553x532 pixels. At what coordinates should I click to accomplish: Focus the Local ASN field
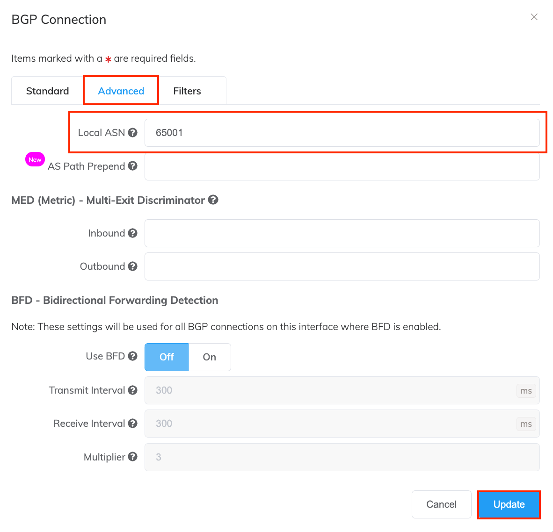click(342, 133)
